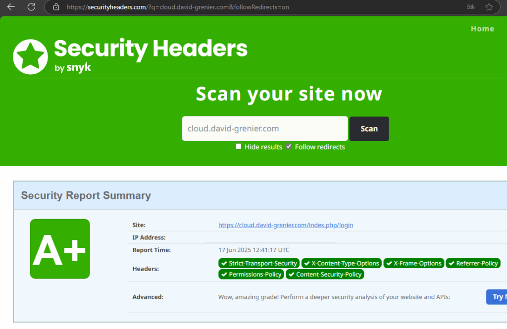Image resolution: width=507 pixels, height=329 pixels.
Task: Click the Referrer-Policy header badge
Action: (473, 263)
